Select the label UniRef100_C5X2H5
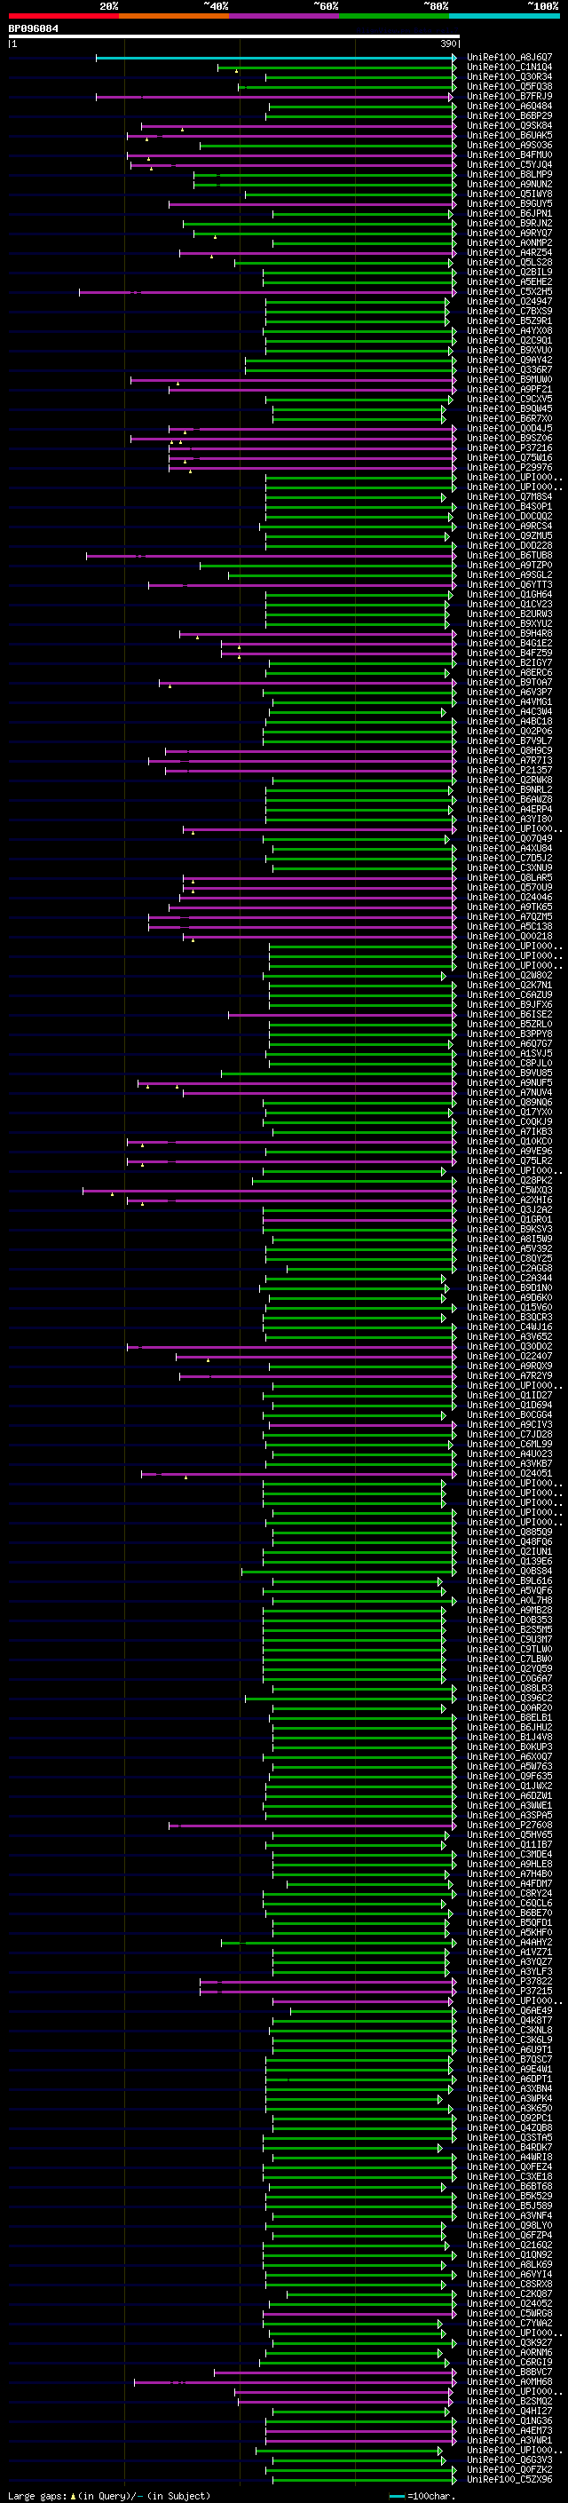Image resolution: width=568 pixels, height=2503 pixels. [509, 291]
